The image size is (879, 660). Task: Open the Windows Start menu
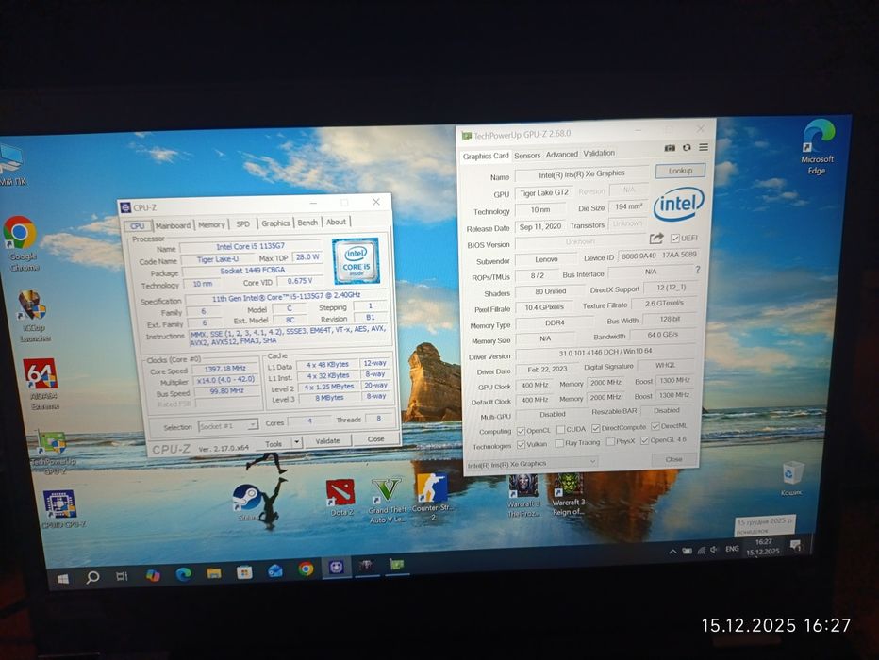(x=63, y=579)
